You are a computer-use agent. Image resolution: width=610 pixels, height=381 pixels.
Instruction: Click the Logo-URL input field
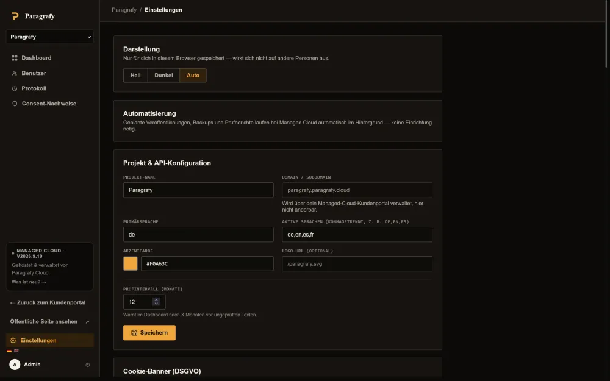click(357, 263)
